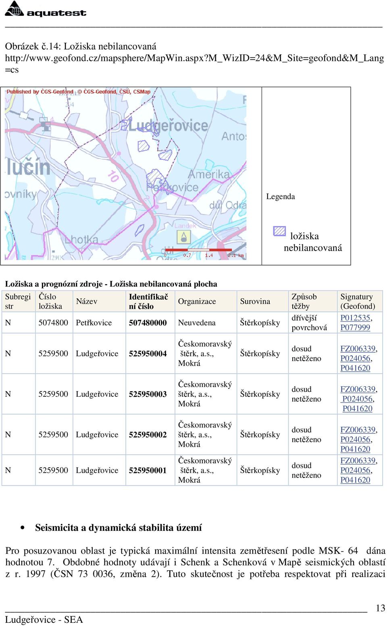Click the aquatest logo in the header

coord(46,9)
